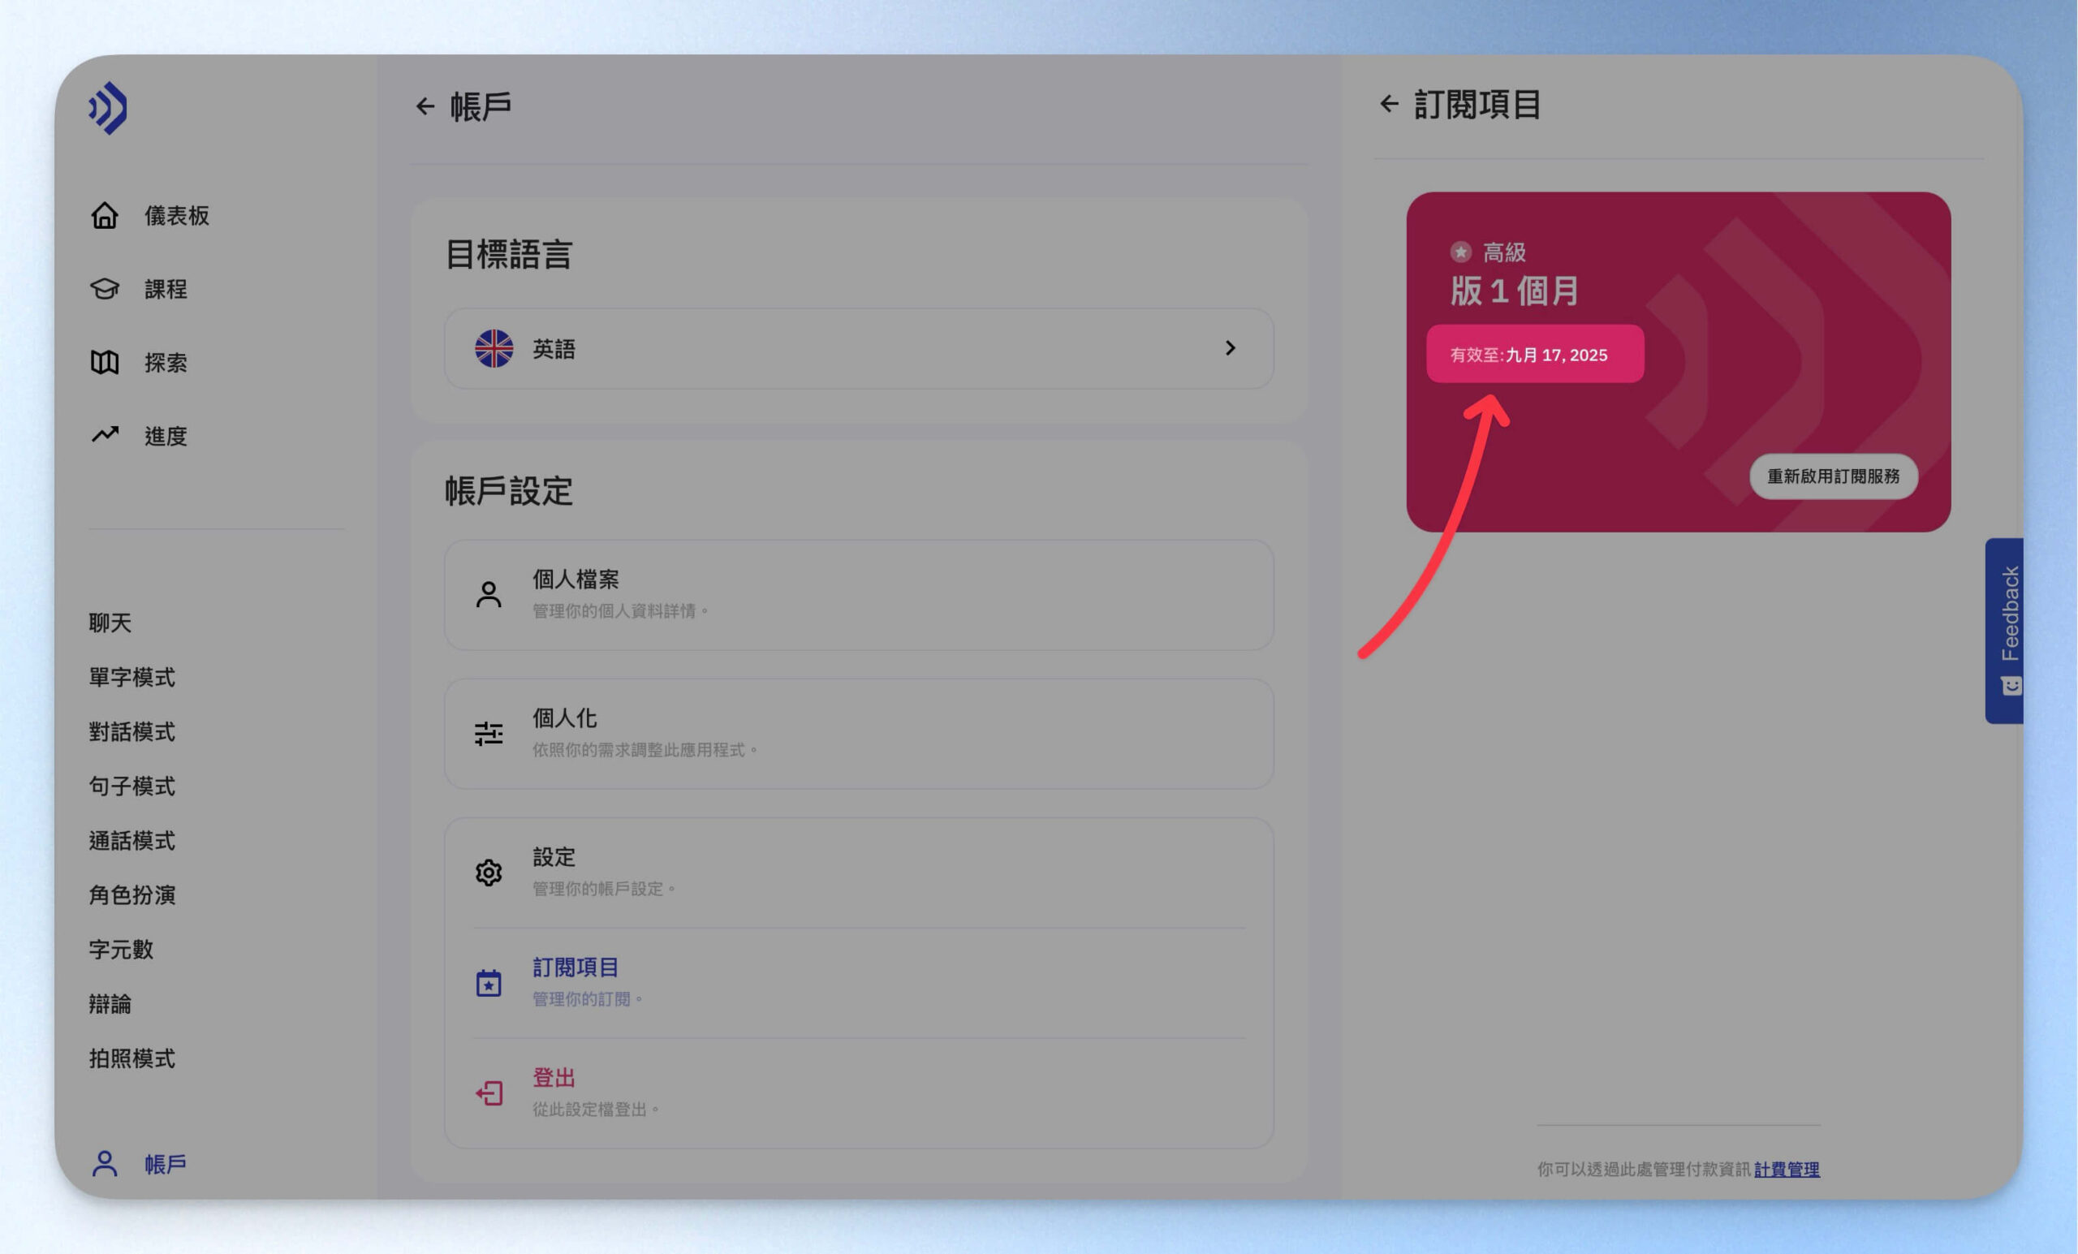Click 重新啟用訂閱服務 button
Image resolution: width=2078 pixels, height=1254 pixels.
(1834, 476)
